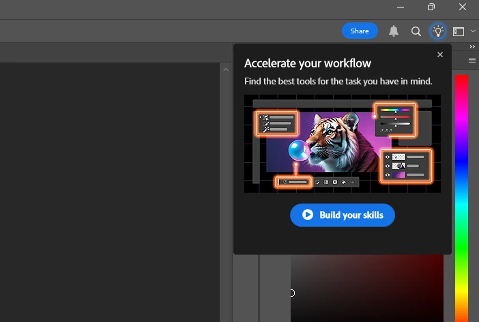The width and height of the screenshot is (479, 322).
Task: Restore down the application window
Action: 431,7
